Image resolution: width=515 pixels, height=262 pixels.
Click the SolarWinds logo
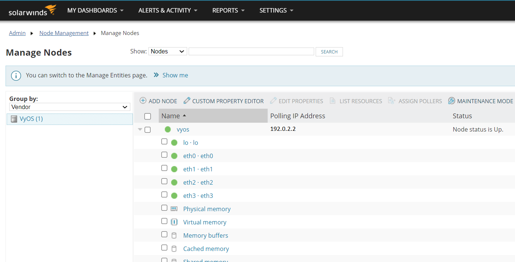pyautogui.click(x=32, y=10)
